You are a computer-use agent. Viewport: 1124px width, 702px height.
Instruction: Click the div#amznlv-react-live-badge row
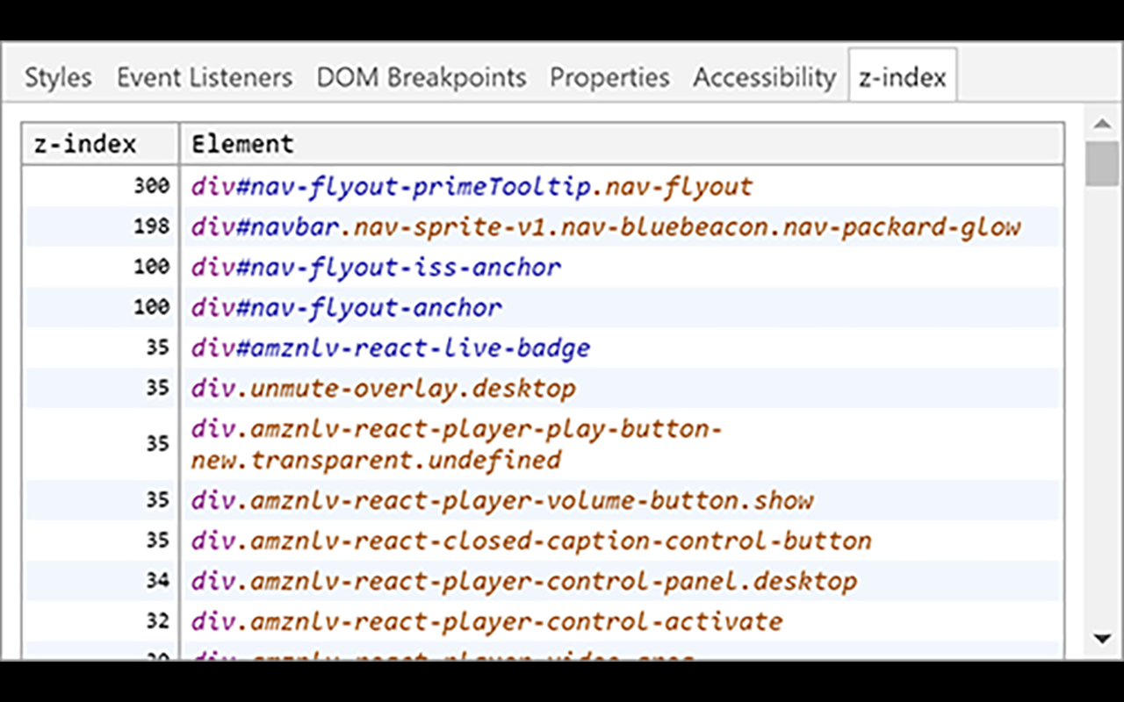389,347
